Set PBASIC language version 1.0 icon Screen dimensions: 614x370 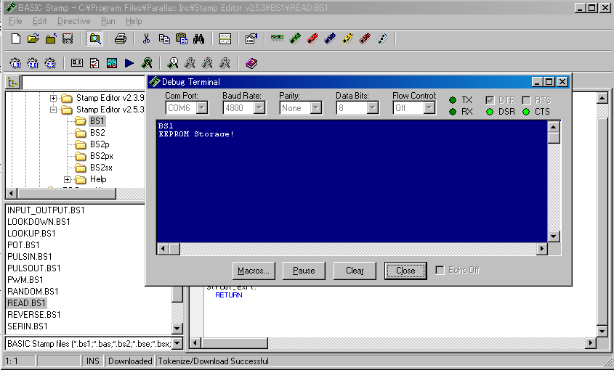(15, 63)
